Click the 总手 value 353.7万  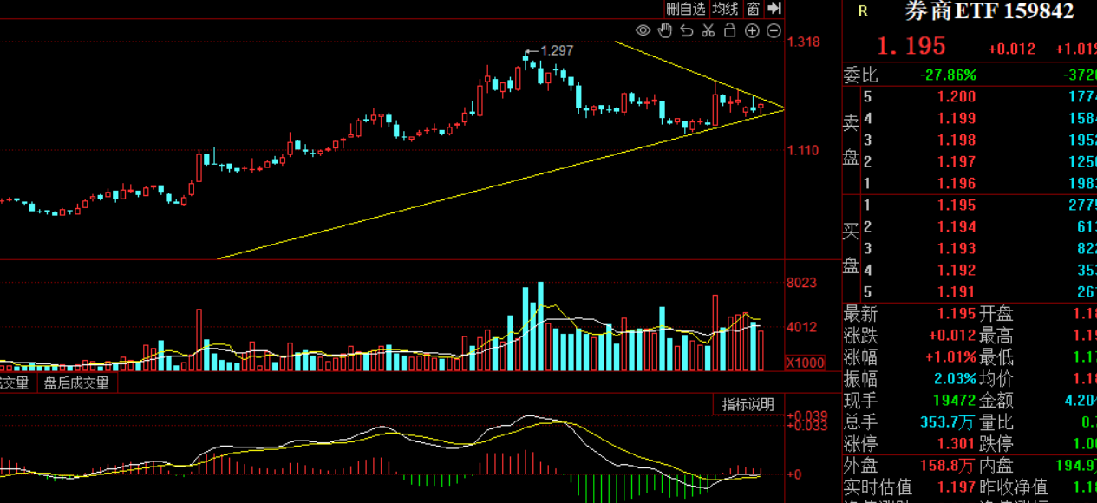pos(949,422)
